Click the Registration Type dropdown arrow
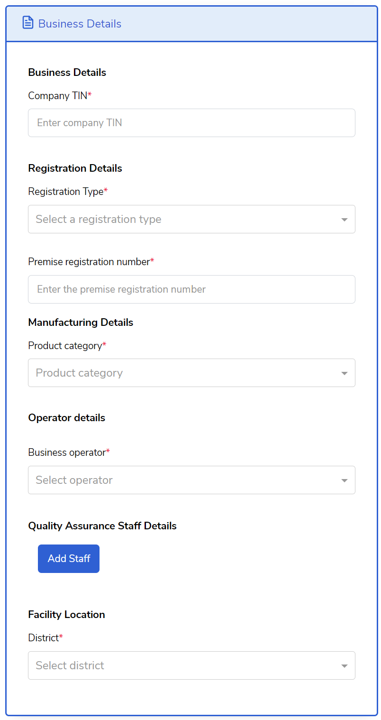The width and height of the screenshot is (381, 720). click(x=345, y=220)
